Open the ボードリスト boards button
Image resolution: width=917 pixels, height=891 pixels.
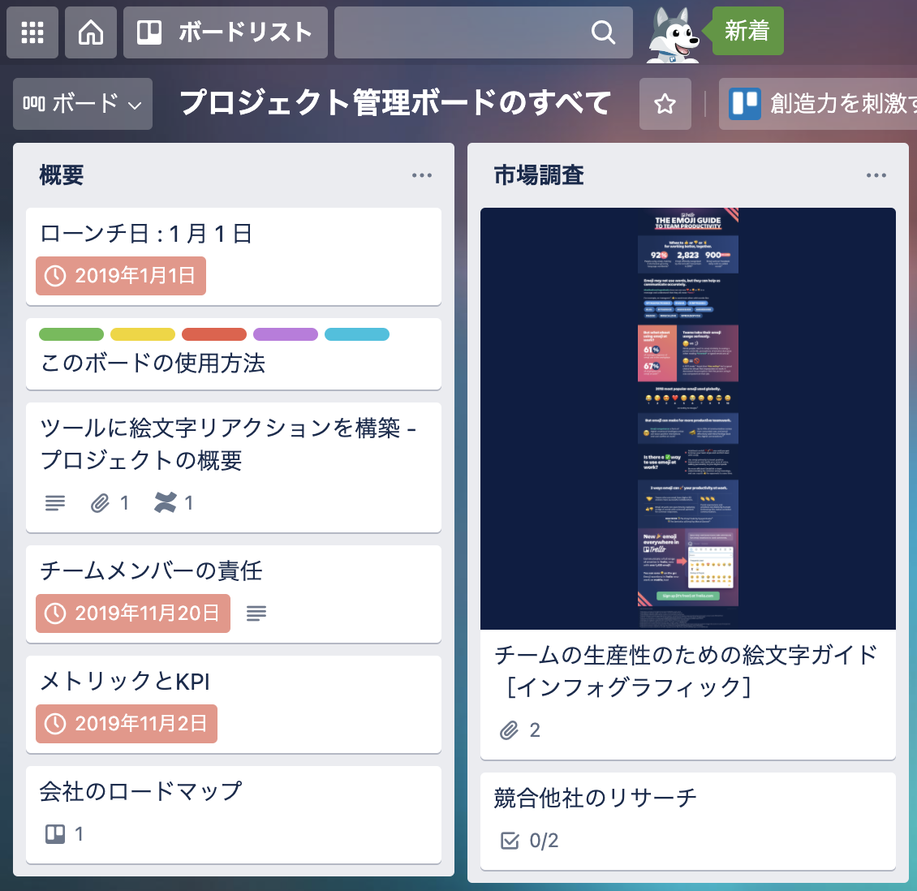point(225,32)
